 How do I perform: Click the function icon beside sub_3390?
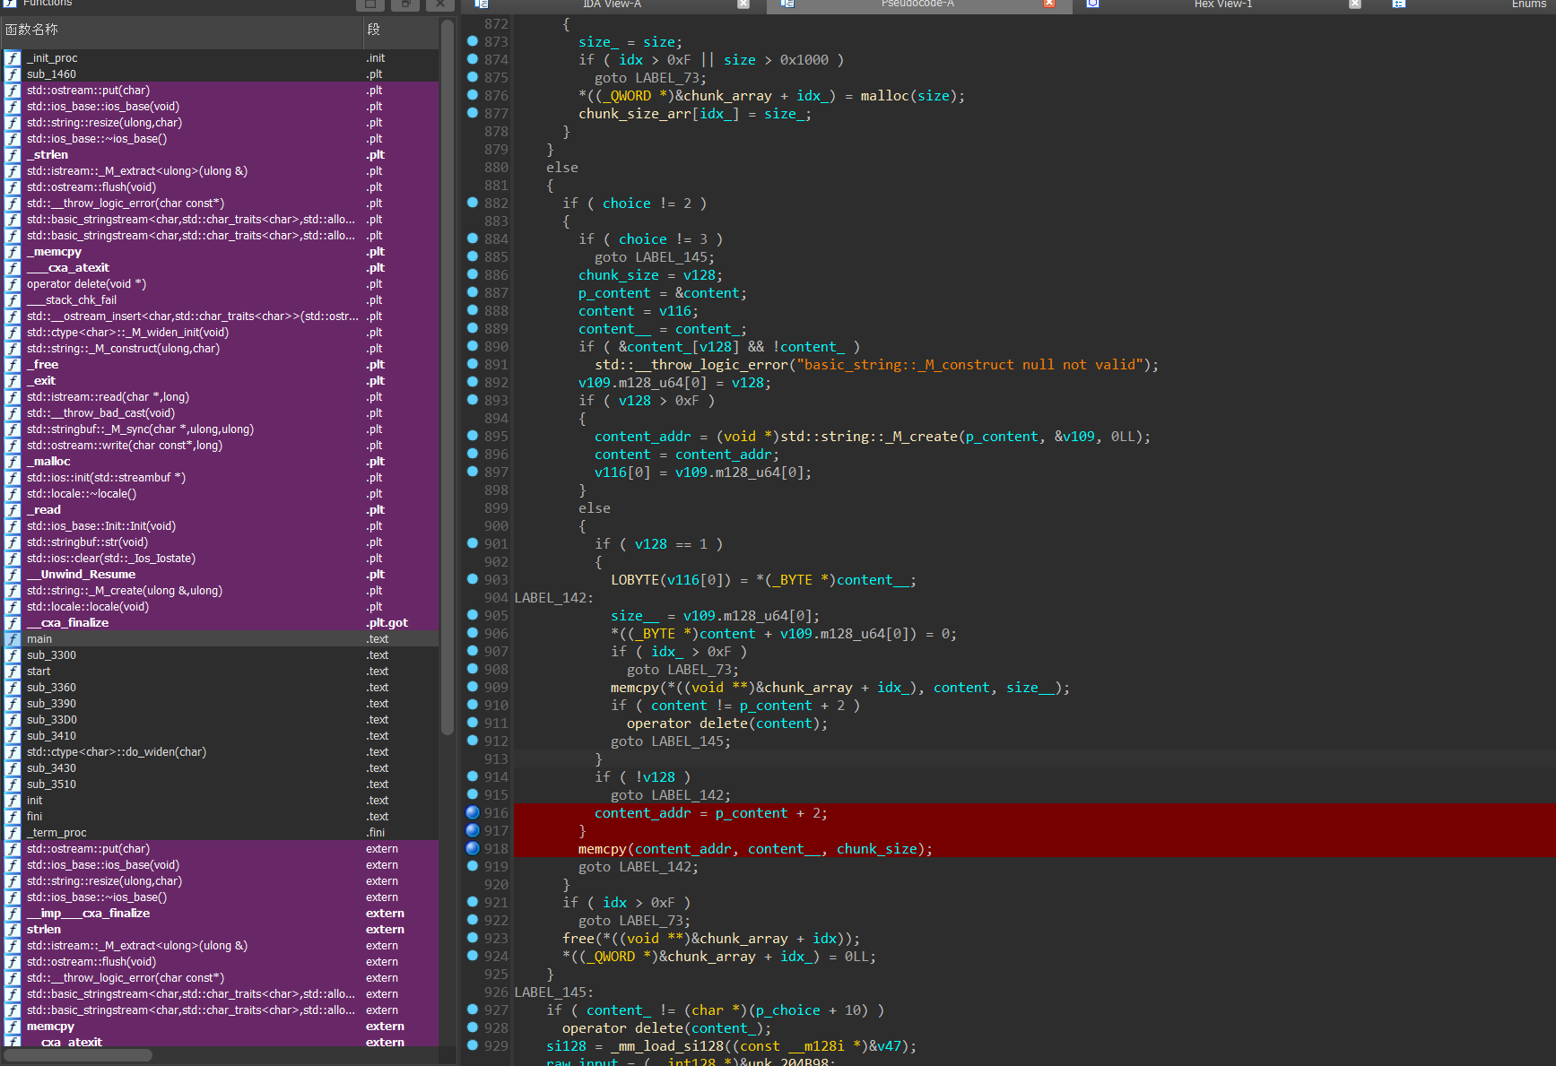(13, 704)
